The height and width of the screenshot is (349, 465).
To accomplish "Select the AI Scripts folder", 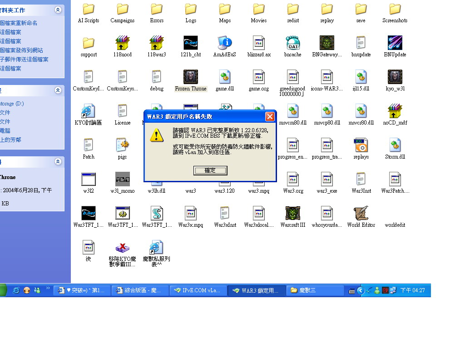I will (89, 9).
